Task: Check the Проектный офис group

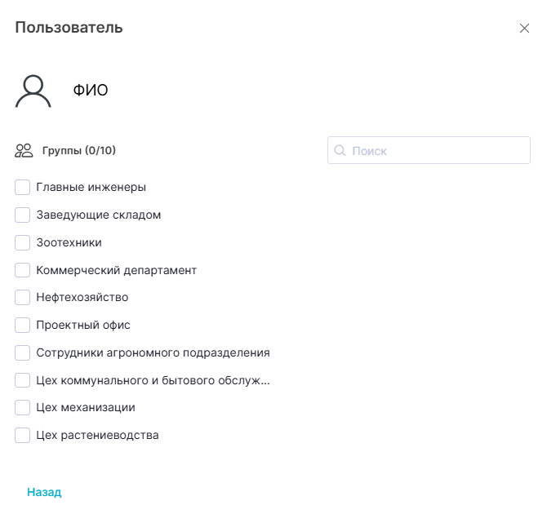Action: tap(23, 326)
